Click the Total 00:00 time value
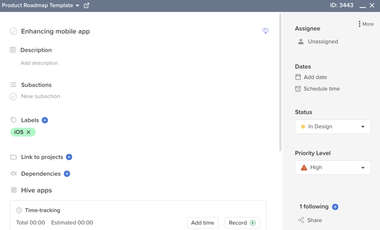Viewport: 380px width, 230px height. coord(30,223)
